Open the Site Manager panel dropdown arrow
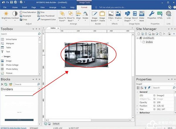Viewport: 176px width, 129px height. pyautogui.click(x=169, y=29)
